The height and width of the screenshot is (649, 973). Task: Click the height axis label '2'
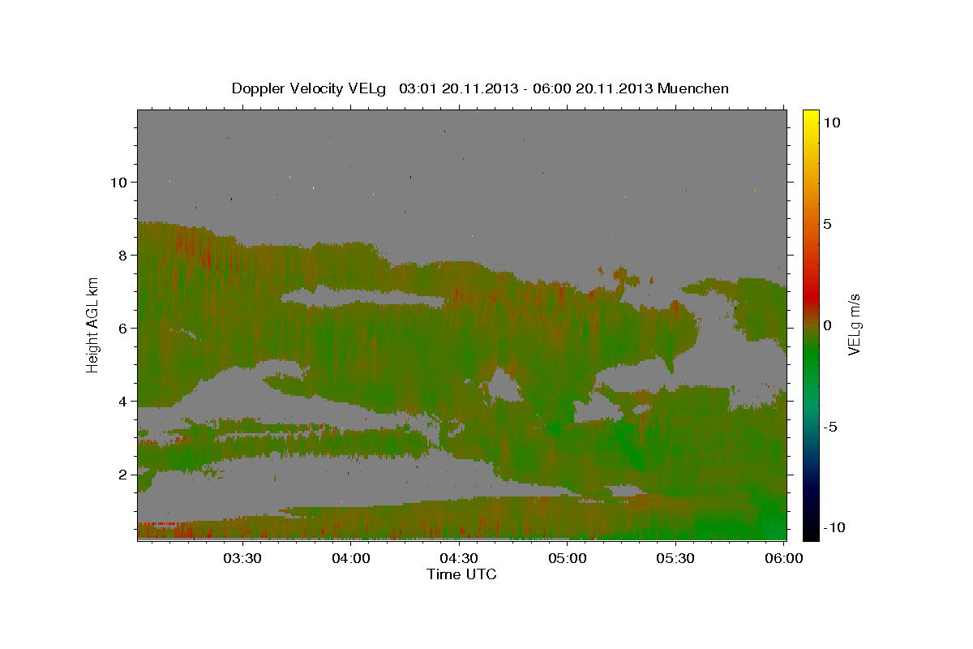click(124, 475)
